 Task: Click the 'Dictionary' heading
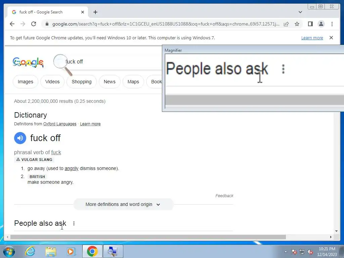pyautogui.click(x=31, y=115)
